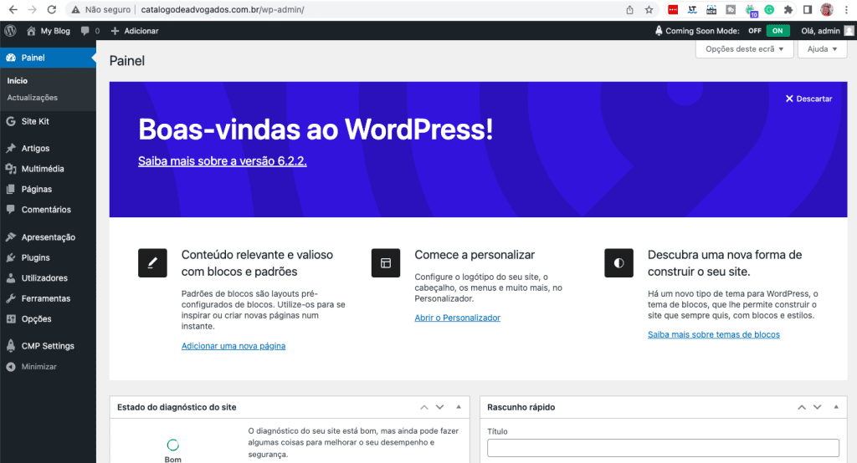Click Abrir o Personalizador link

coord(458,318)
